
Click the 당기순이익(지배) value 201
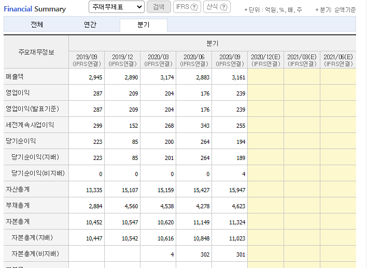169,158
